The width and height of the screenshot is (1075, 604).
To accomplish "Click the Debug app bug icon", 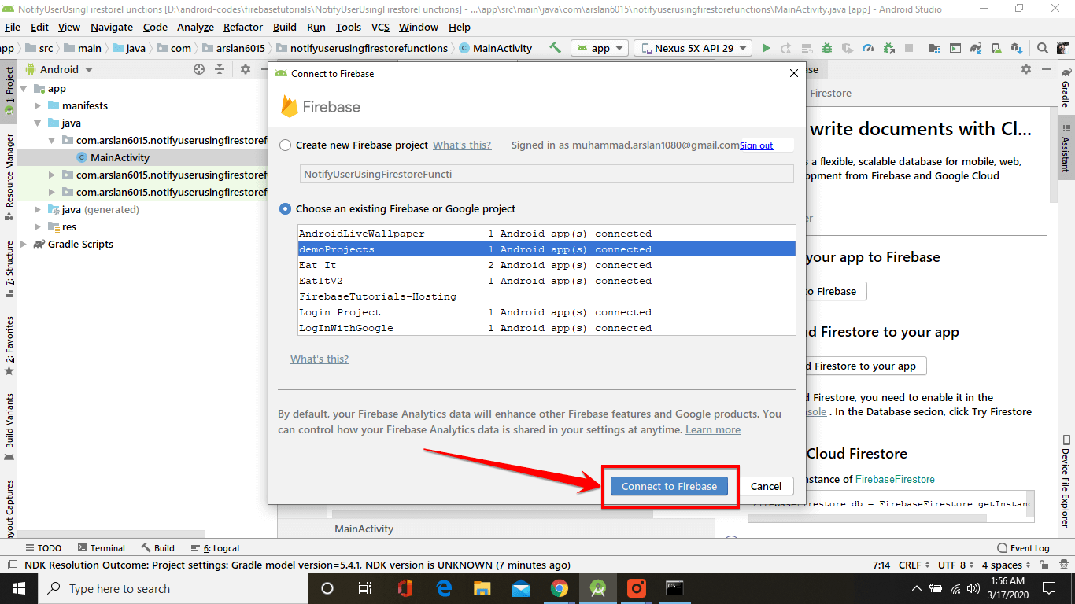I will click(827, 48).
